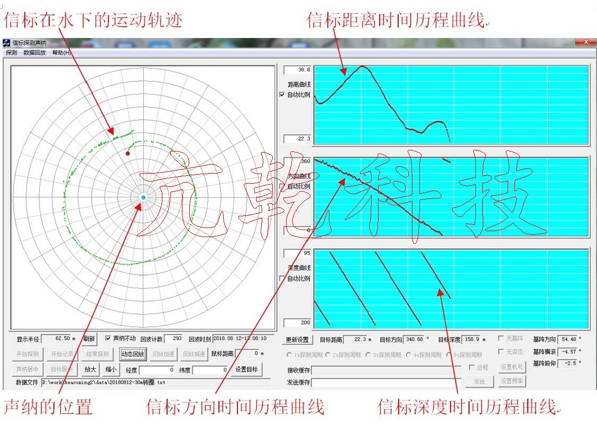Screen dimensions: 597x428
Task: Enable 自动比例 for the depth curve
Action: [282, 278]
